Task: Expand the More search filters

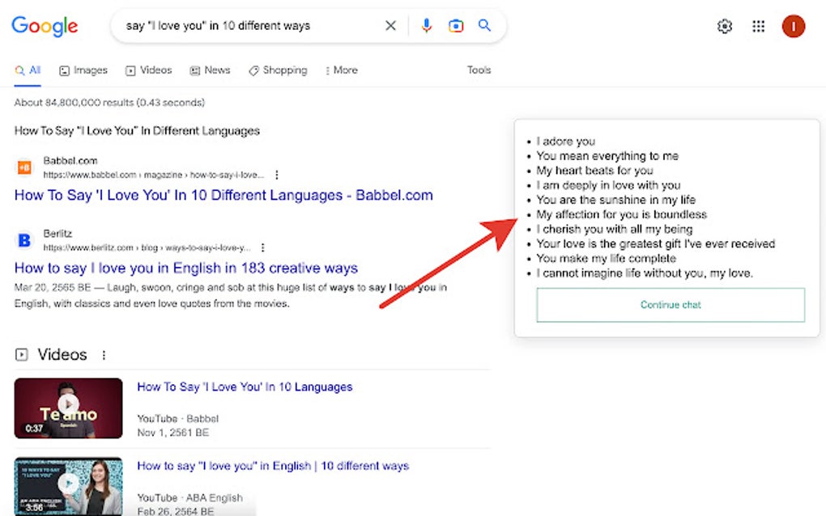Action: tap(341, 70)
